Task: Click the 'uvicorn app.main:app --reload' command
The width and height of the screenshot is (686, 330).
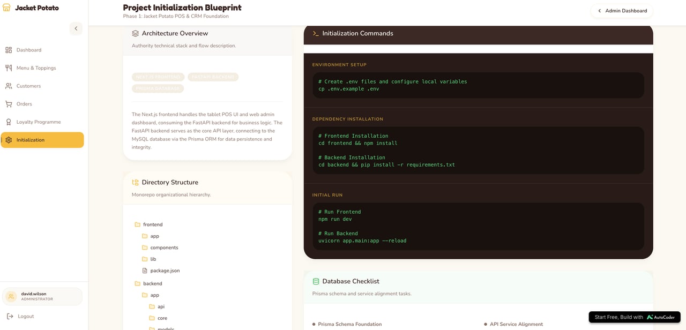Action: (x=362, y=241)
